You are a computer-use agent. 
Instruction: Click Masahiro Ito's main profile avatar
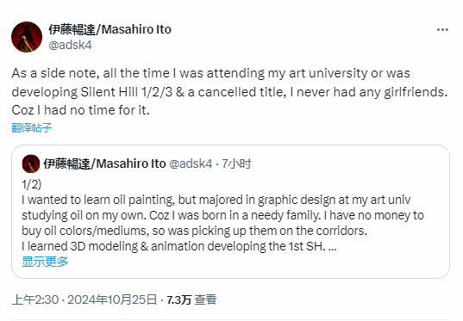click(27, 37)
